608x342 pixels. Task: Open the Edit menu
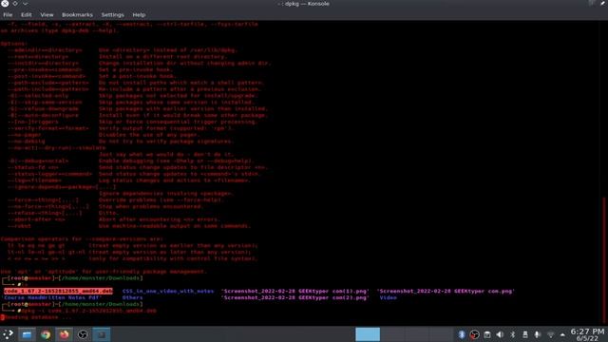coord(27,15)
